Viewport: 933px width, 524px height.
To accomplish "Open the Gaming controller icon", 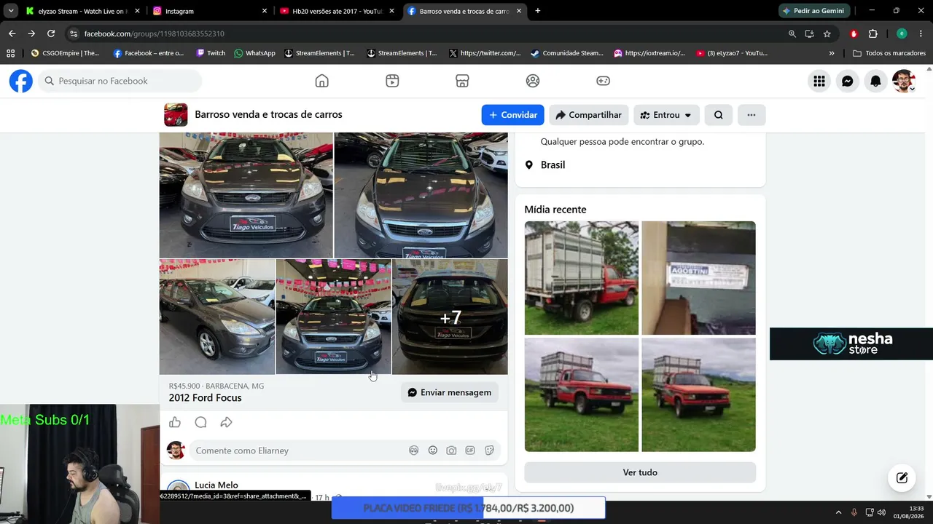I will (604, 81).
